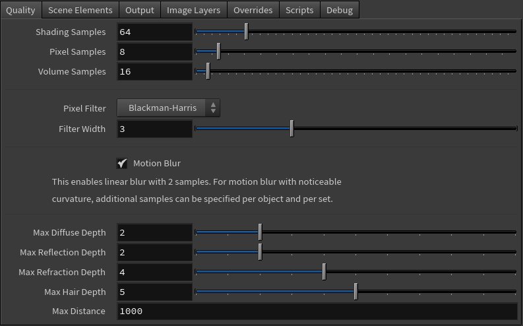523x326 pixels.
Task: Click the Max Reflection Depth value field
Action: click(154, 252)
